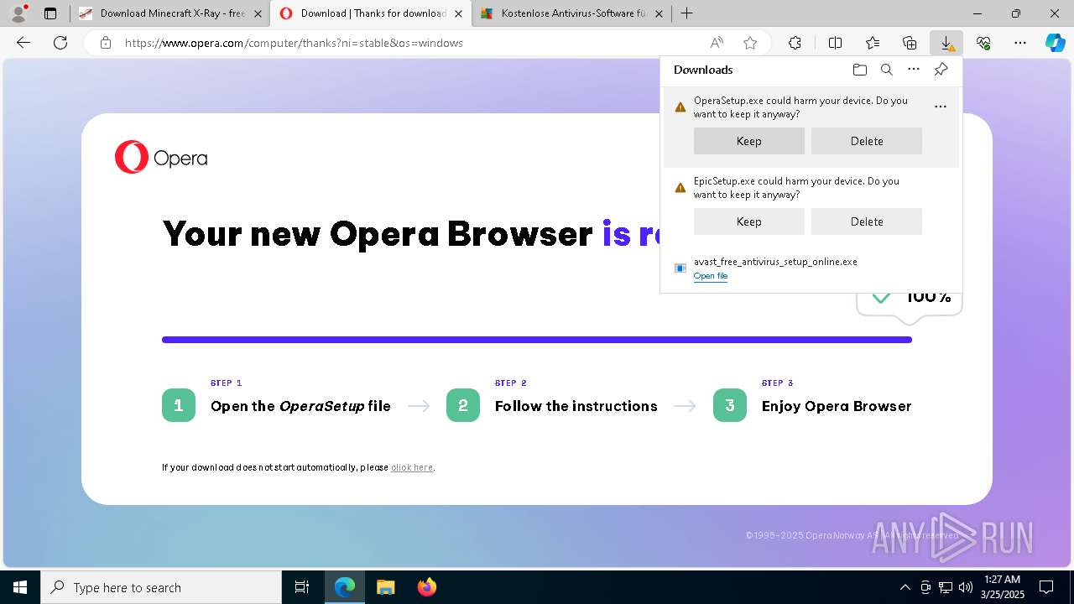Close the Opera download tab

click(458, 13)
